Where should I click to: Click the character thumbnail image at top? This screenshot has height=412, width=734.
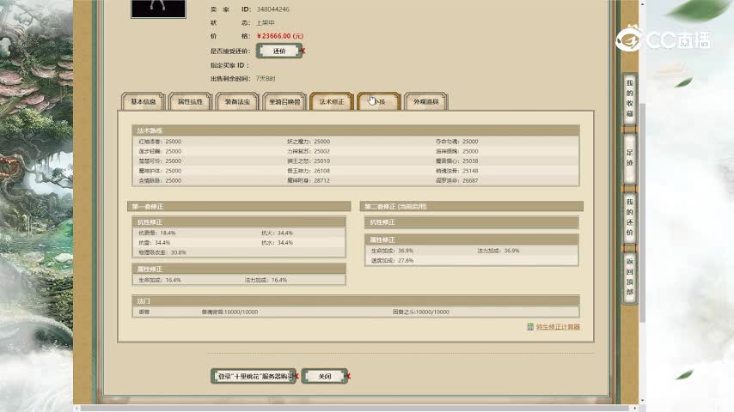157,8
